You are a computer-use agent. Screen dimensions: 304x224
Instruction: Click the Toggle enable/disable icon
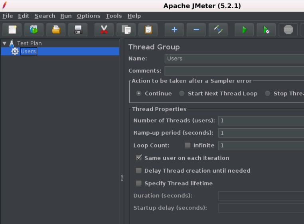pyautogui.click(x=218, y=29)
